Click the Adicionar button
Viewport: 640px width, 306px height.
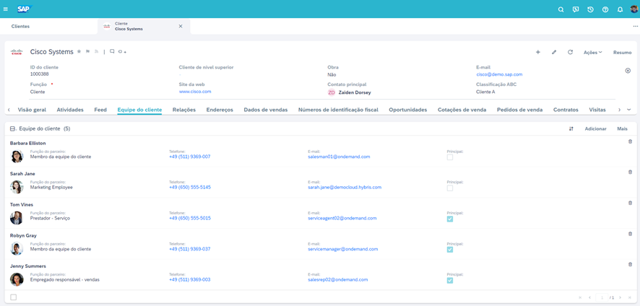[595, 128]
